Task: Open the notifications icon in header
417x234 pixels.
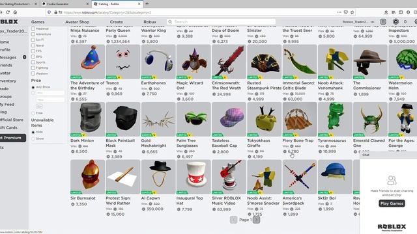Action: [383, 21]
